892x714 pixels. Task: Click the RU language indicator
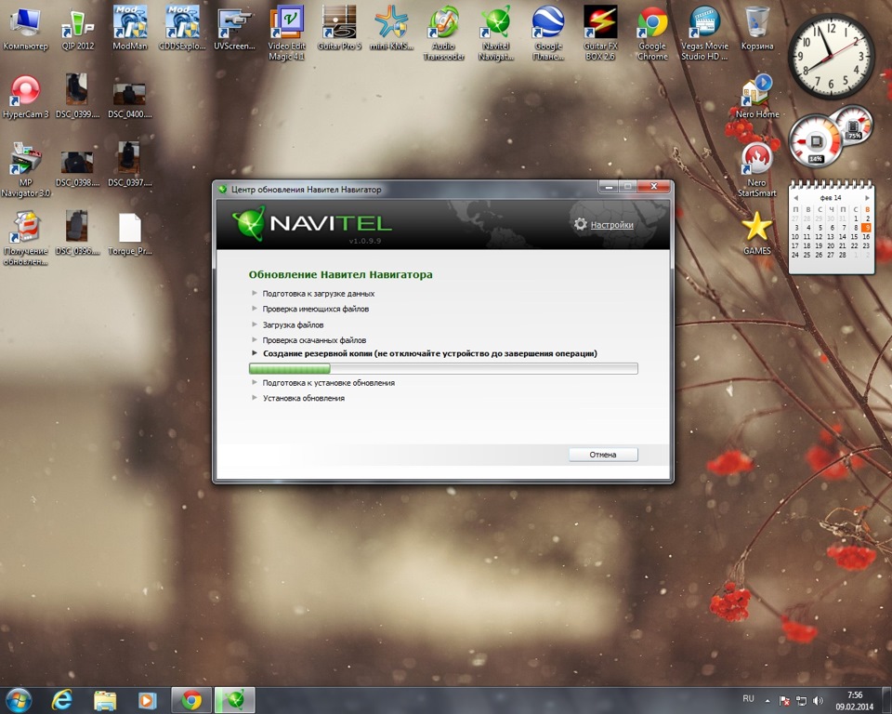748,698
